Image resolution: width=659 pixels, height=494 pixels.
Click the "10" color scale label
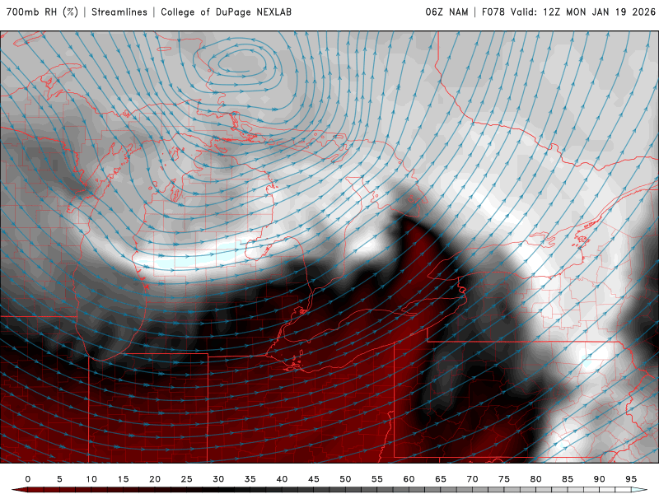click(91, 479)
